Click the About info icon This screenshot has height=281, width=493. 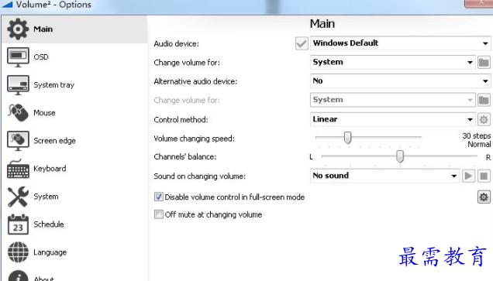coord(18,276)
